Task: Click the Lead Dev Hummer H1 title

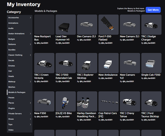Action: point(63,38)
